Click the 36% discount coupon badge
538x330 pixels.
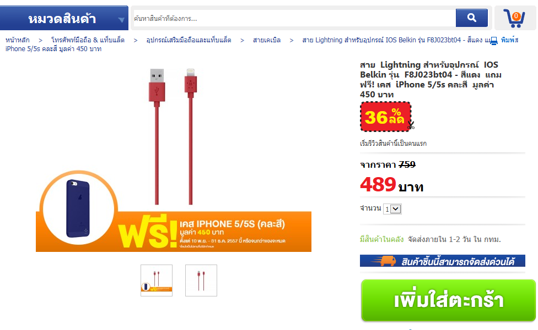tap(385, 117)
